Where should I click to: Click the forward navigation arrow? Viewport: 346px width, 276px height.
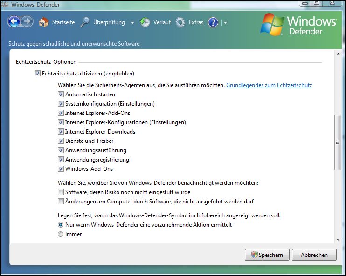coord(27,21)
